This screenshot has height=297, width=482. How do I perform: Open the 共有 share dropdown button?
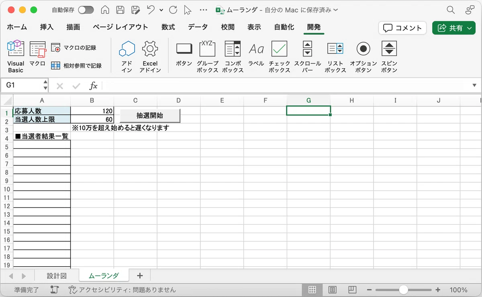click(x=454, y=28)
